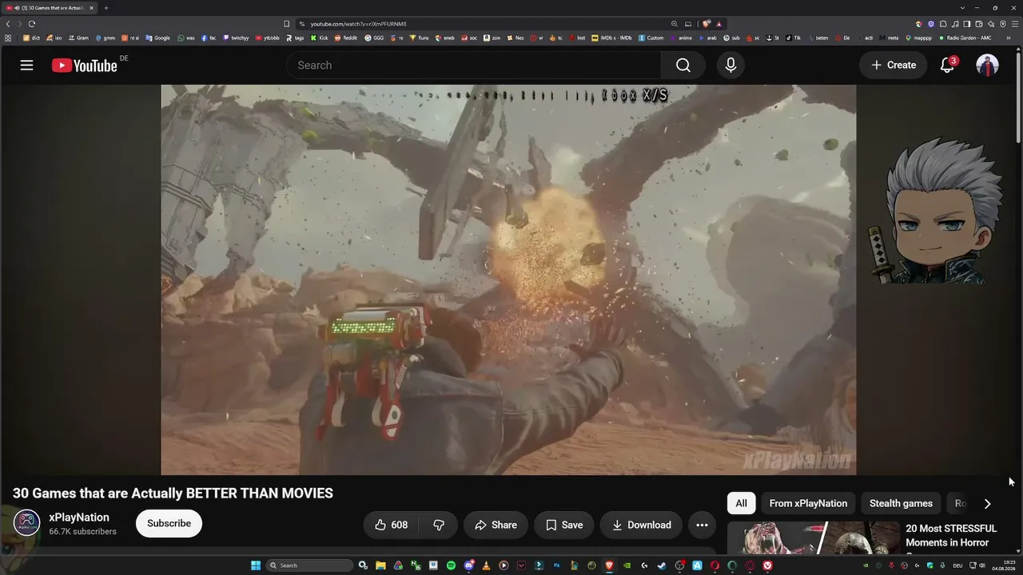Click the page vertical scrollbar
Image resolution: width=1023 pixels, height=575 pixels.
[x=1018, y=96]
